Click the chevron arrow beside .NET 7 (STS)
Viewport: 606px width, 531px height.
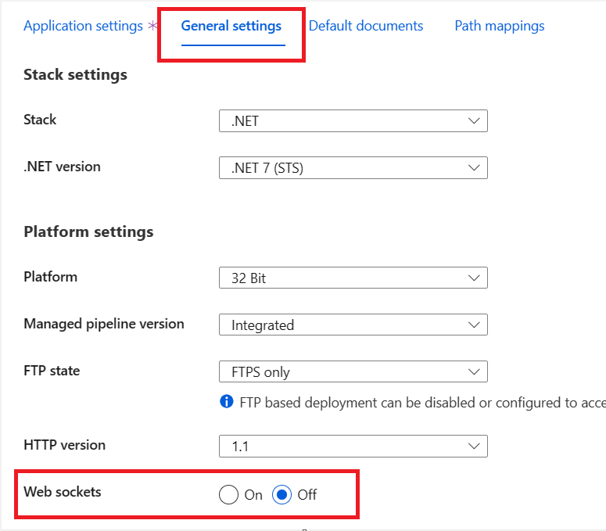[474, 167]
